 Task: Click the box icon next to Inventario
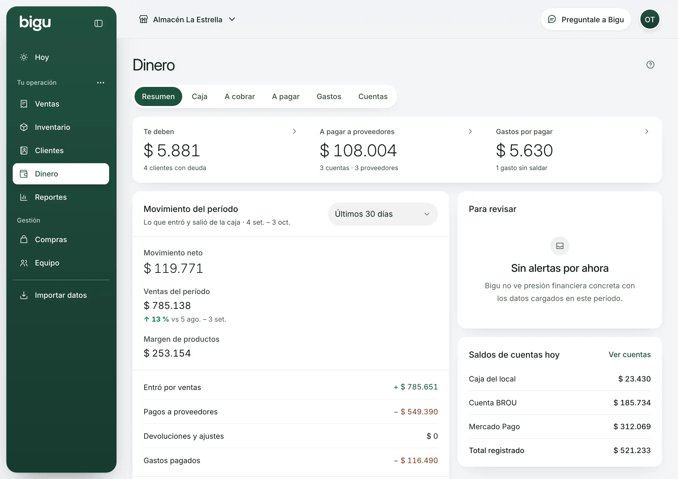click(x=24, y=127)
